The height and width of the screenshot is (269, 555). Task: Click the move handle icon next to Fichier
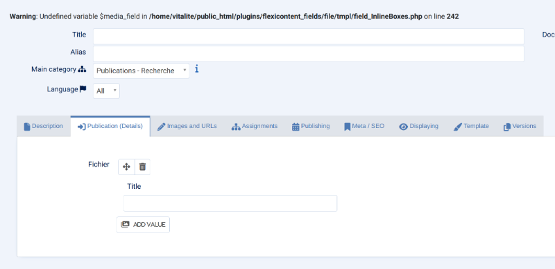point(126,167)
